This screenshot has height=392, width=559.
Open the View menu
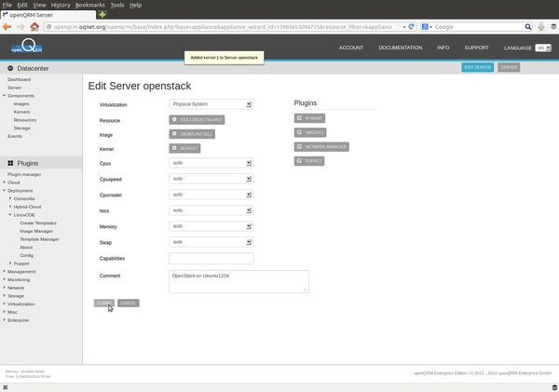coord(39,5)
